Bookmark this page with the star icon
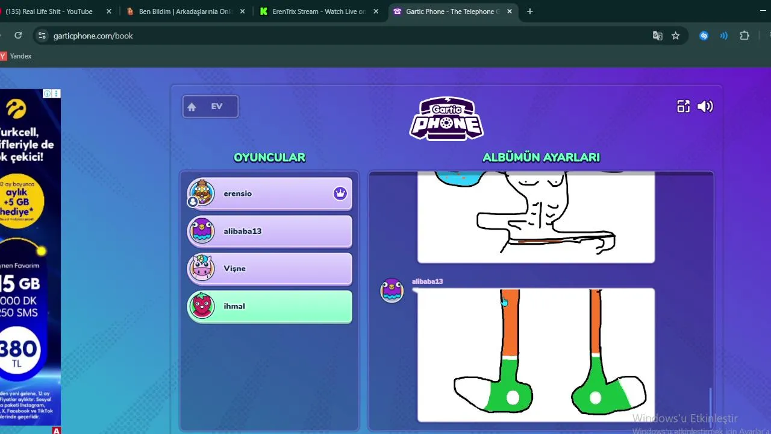Image resolution: width=771 pixels, height=434 pixels. [x=676, y=36]
